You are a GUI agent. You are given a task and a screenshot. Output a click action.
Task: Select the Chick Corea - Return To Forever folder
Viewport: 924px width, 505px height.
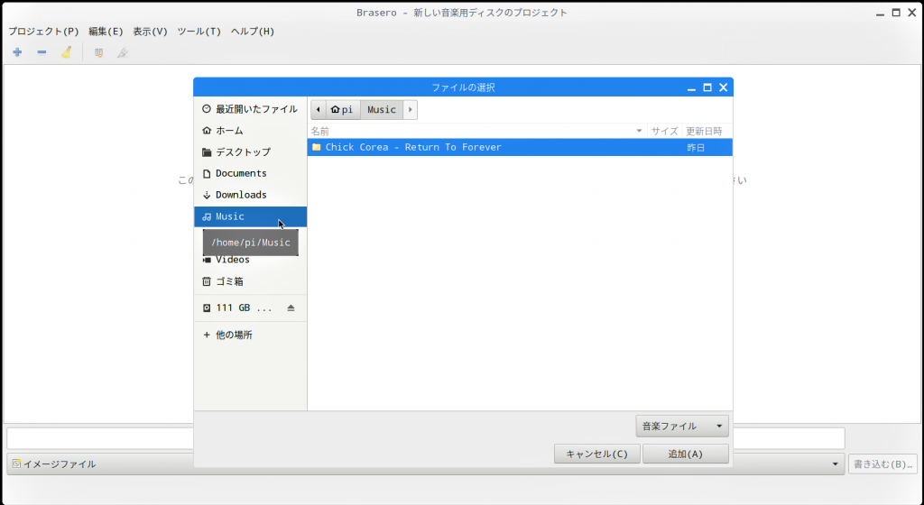(x=520, y=147)
